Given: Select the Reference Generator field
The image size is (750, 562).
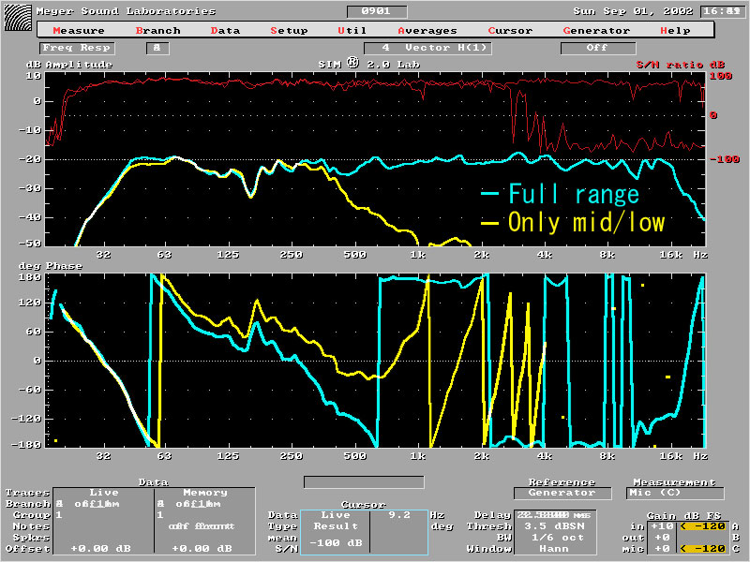Looking at the screenshot, I should tap(562, 493).
